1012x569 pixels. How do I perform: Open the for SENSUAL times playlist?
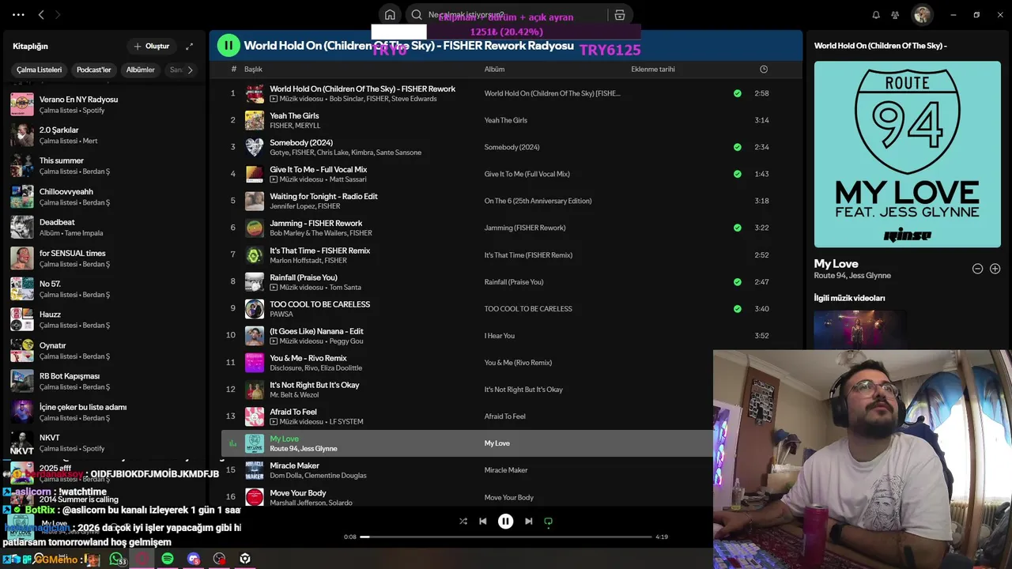[104, 258]
